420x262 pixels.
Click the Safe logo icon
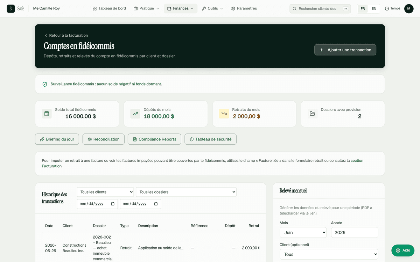pos(11,9)
